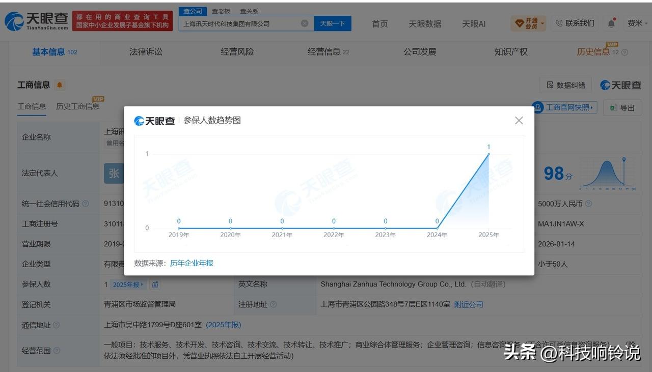Open 天眼AI in top navigation
Screen dimensions: 652x372
tap(474, 24)
